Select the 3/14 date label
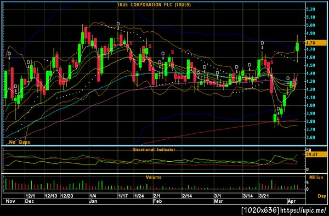Image resolution: width=329 pixels, height=216 pixels. (248, 196)
